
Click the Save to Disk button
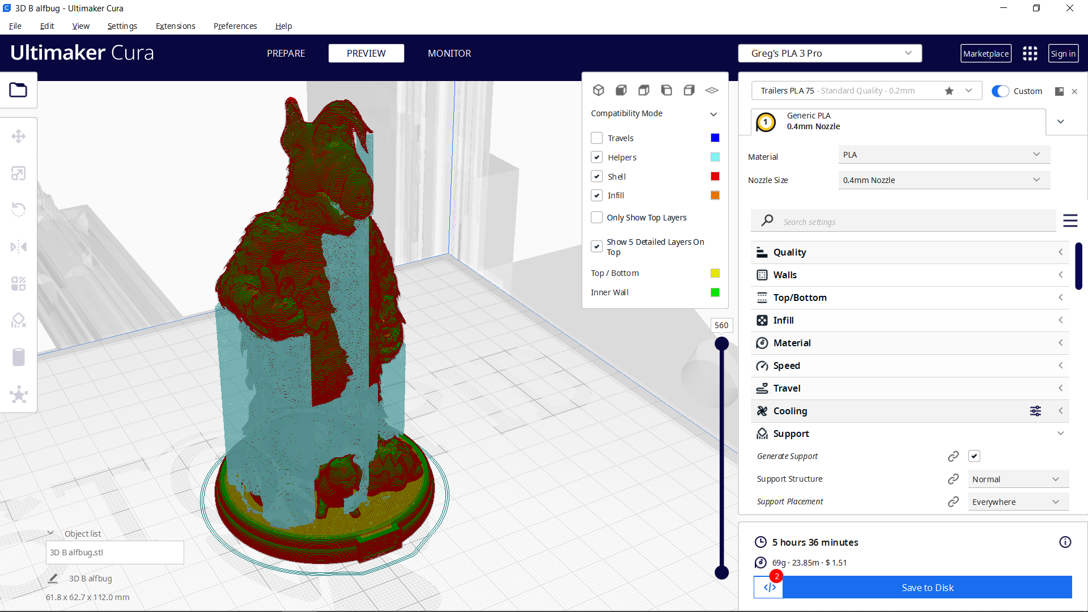pyautogui.click(x=927, y=588)
